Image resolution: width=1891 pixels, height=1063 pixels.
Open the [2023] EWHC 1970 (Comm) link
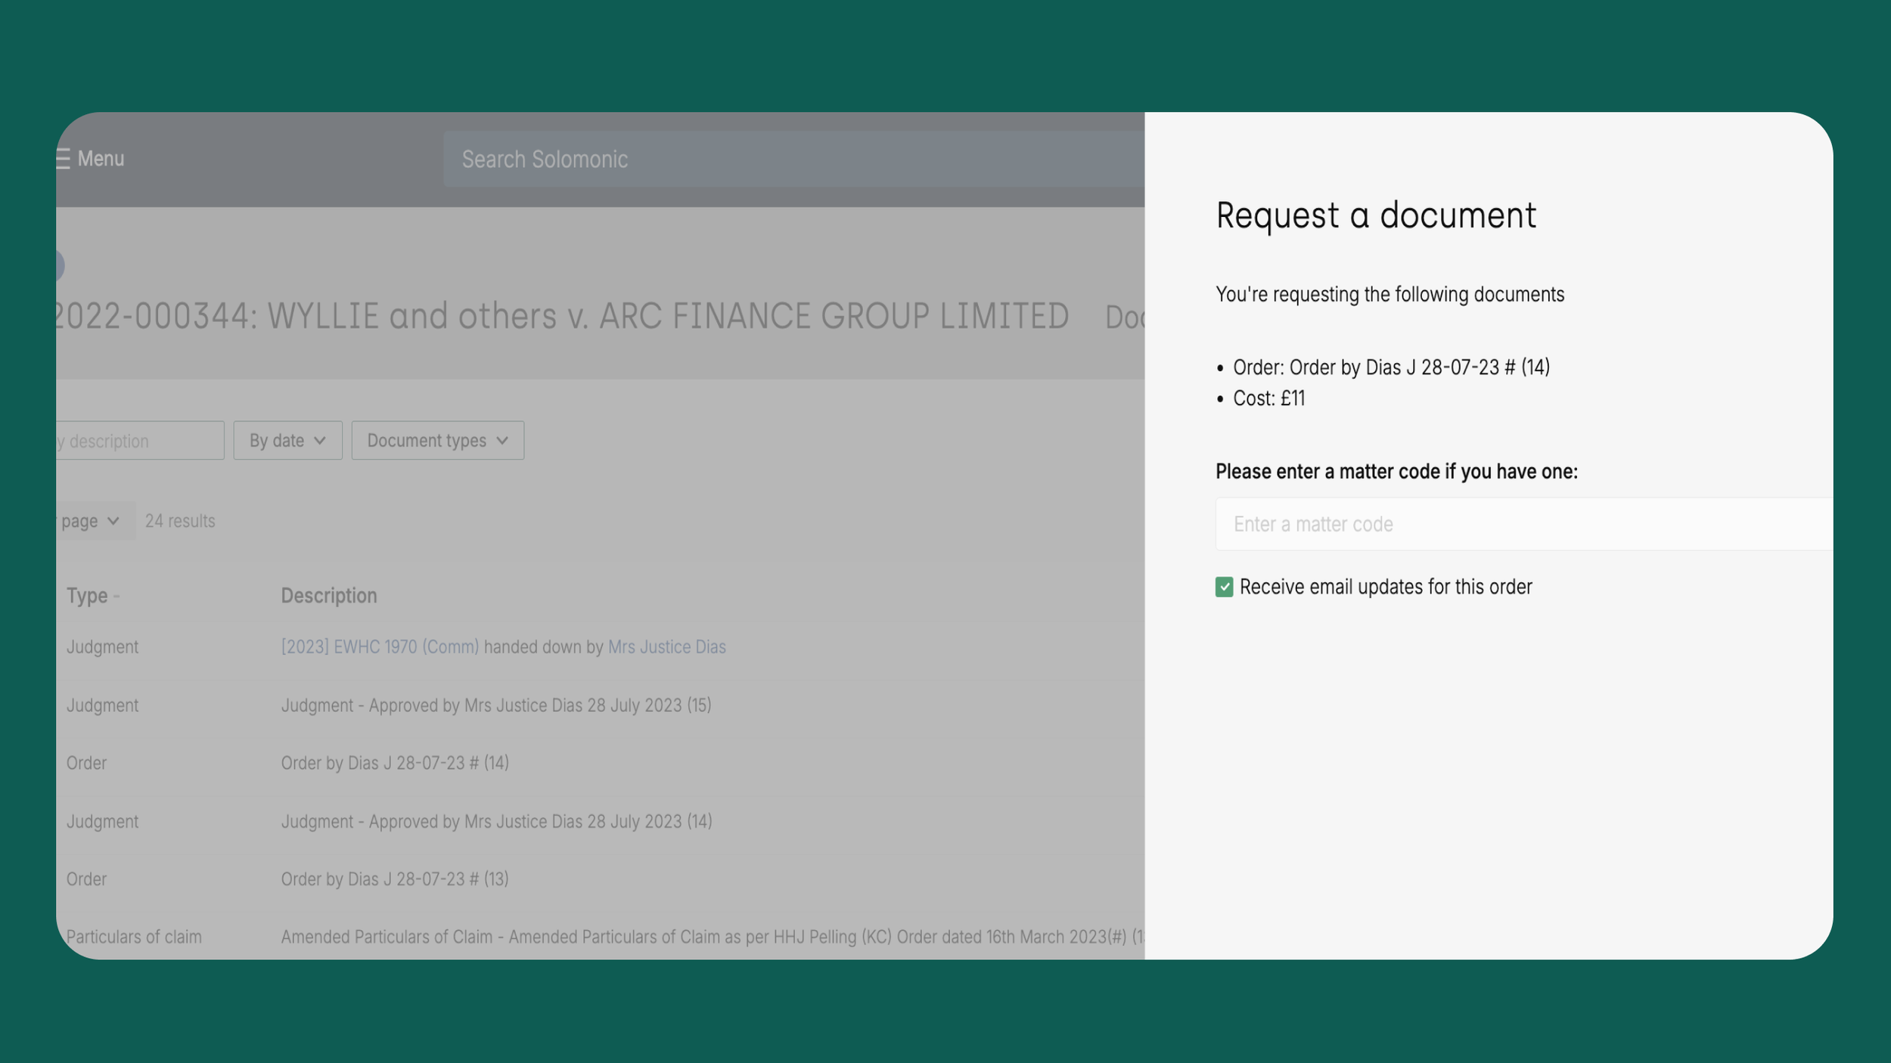(x=380, y=647)
